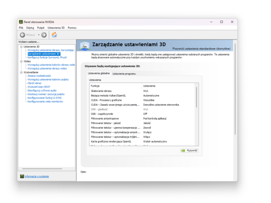
Task: Click the 3D settings header illustration icon
Action: point(84,46)
